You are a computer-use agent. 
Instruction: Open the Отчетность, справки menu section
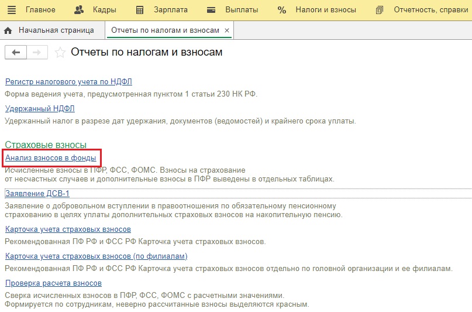point(431,10)
